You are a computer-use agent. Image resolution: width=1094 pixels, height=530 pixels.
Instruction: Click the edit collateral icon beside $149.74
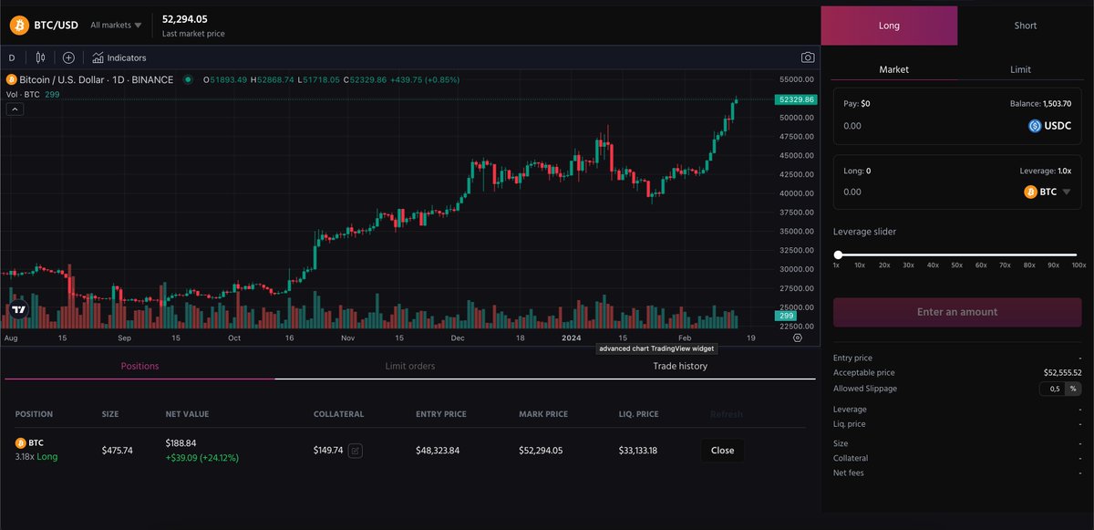tap(356, 450)
